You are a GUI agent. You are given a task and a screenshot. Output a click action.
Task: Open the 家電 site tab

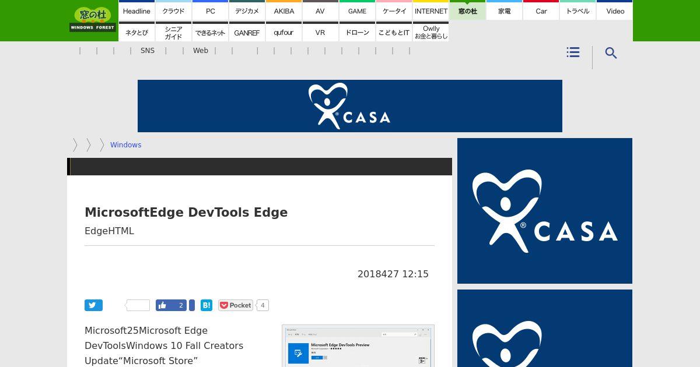[x=504, y=10]
